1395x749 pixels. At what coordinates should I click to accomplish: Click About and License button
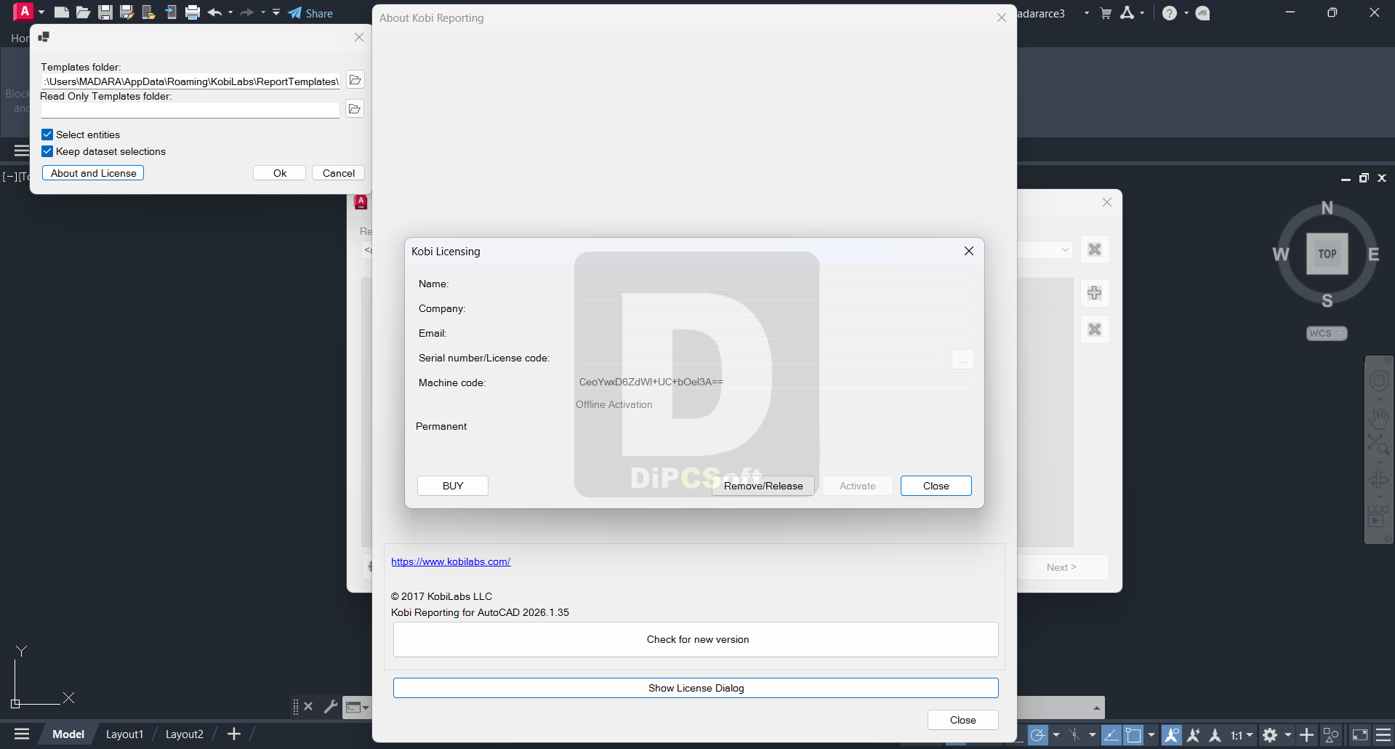tap(93, 173)
